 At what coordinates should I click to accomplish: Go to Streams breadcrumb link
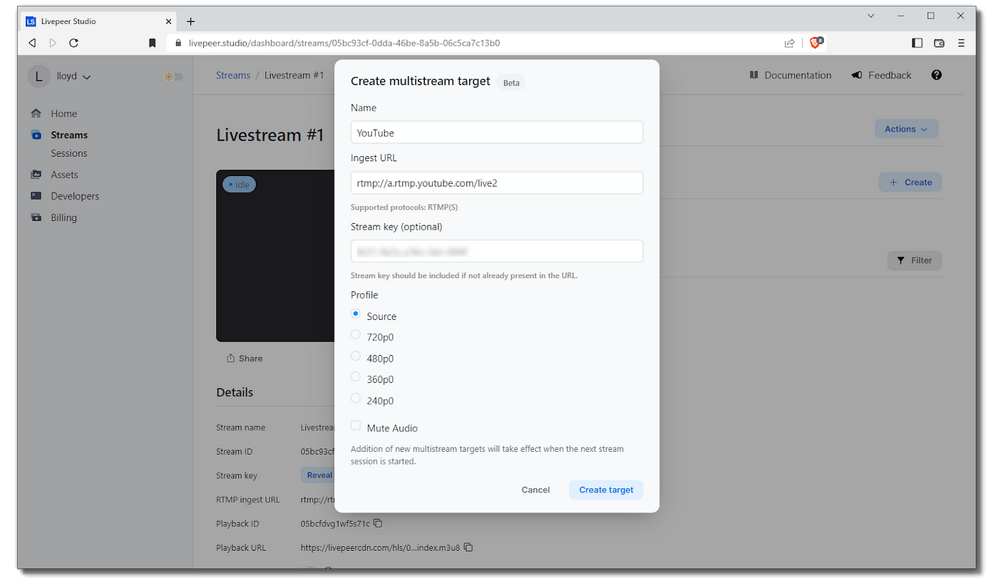click(x=233, y=75)
